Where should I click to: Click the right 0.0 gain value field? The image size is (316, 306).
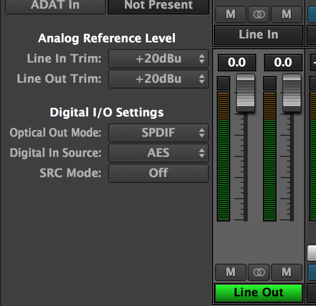tap(283, 63)
